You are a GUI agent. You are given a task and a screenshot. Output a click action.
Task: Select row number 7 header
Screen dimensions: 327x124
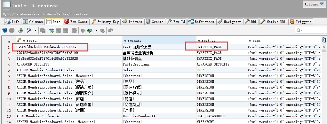[9, 81]
